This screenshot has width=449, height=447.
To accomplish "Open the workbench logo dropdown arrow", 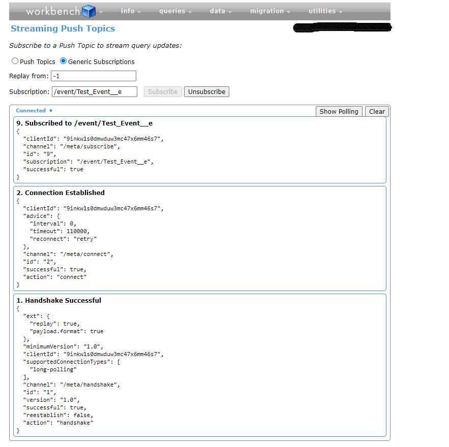I will coord(100,11).
